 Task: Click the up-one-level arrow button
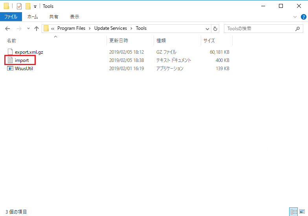point(37,29)
